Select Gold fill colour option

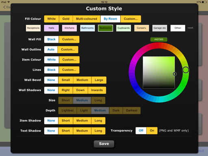tap(66, 19)
